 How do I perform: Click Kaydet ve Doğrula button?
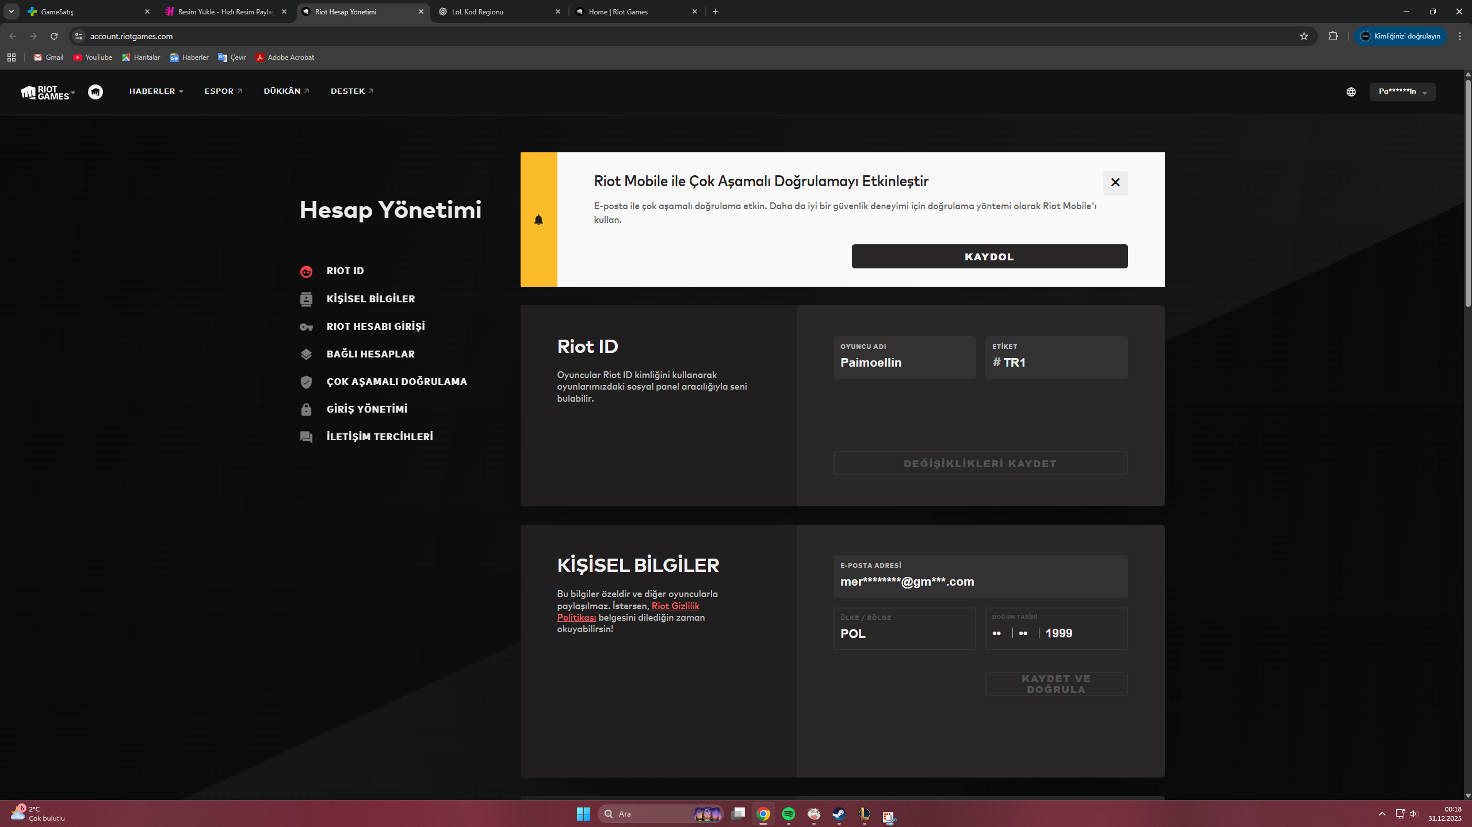pos(1056,684)
